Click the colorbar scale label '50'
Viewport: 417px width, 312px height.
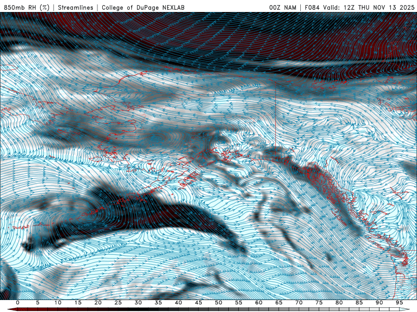218,303
